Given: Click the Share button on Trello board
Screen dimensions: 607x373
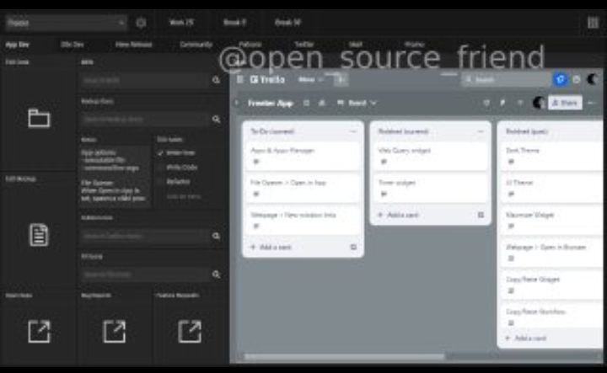Looking at the screenshot, I should tap(565, 103).
